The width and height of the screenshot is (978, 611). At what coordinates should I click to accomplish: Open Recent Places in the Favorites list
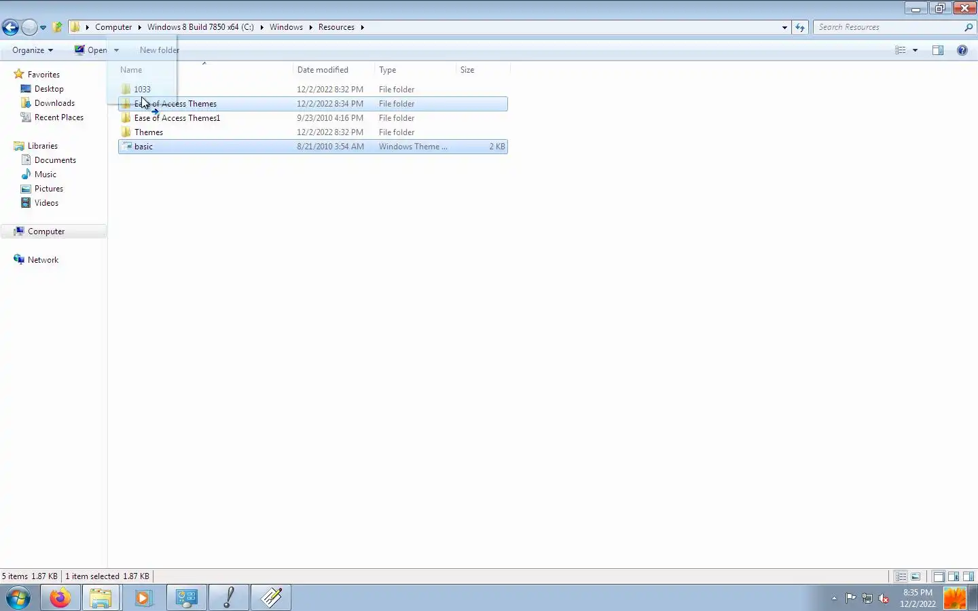point(59,117)
